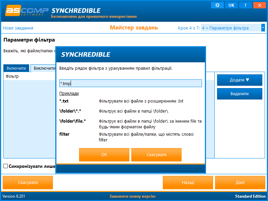This screenshot has width=268, height=201.
Task: Proceed with the Далі button
Action: (240, 183)
